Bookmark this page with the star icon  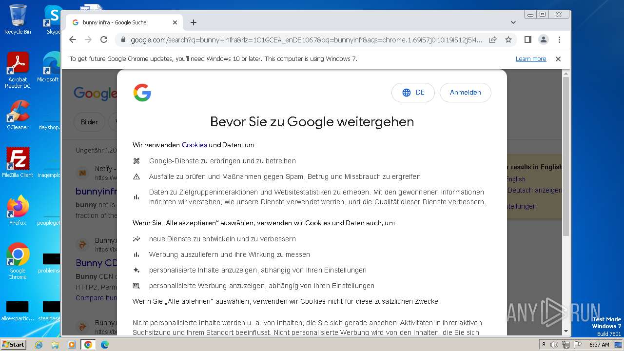coord(508,39)
